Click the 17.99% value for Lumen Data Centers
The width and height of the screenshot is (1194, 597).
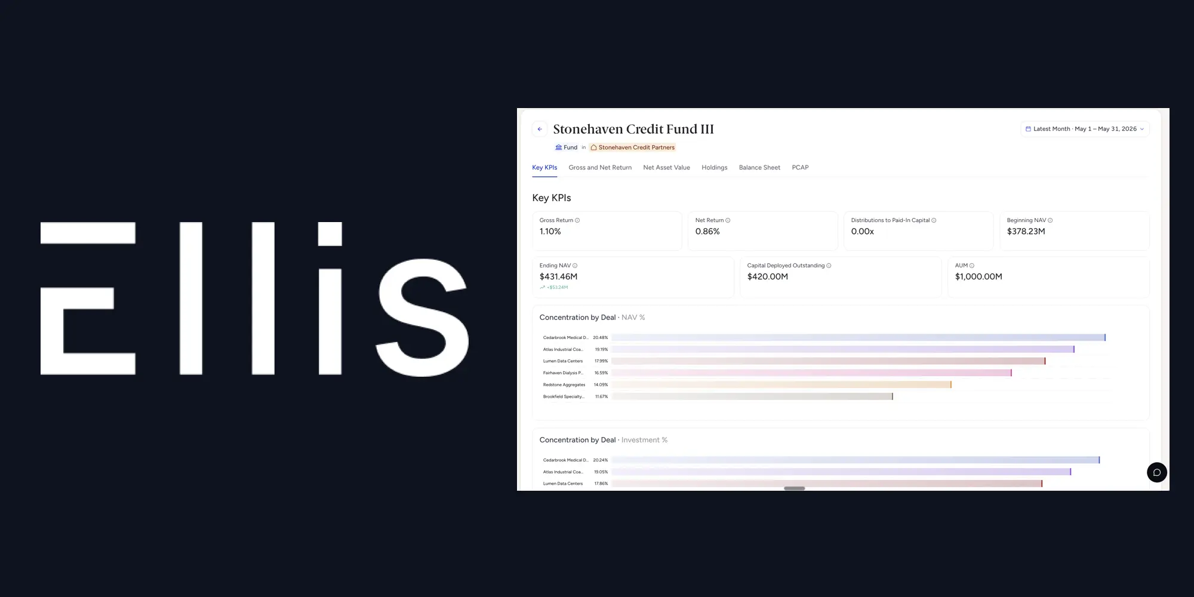tap(601, 361)
